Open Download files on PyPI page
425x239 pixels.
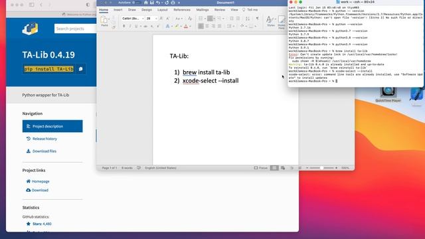point(41,151)
